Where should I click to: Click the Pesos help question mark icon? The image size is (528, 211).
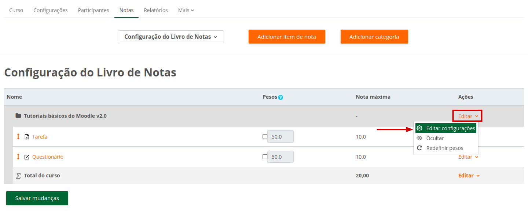point(280,97)
